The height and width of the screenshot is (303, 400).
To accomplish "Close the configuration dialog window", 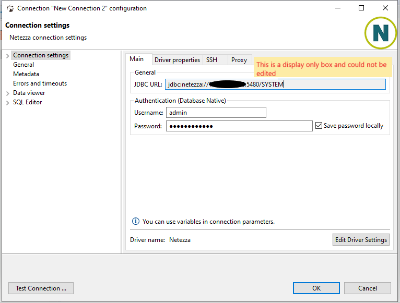I will [385, 8].
